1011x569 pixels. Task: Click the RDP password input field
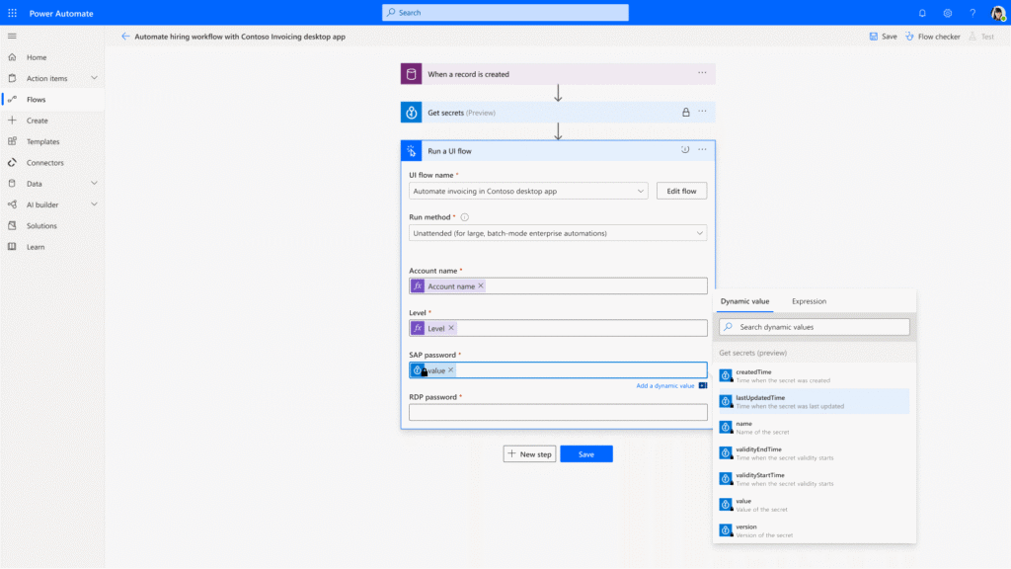(x=558, y=412)
